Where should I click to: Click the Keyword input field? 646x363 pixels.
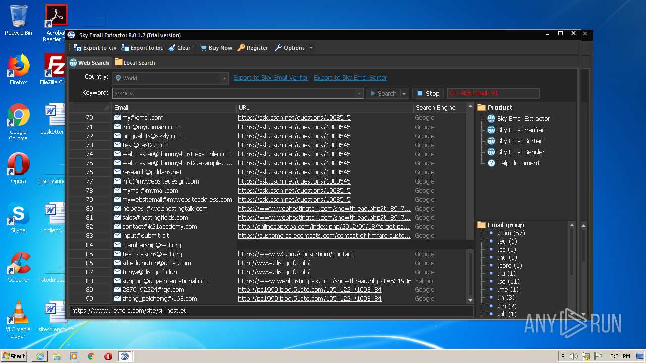[x=235, y=93]
